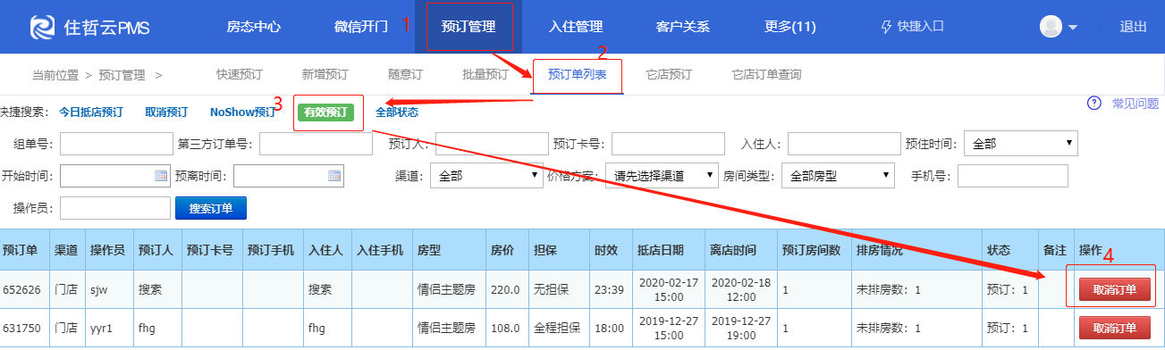1165x350 pixels.
Task: Focus the 入住人 input field
Action: pos(844,144)
